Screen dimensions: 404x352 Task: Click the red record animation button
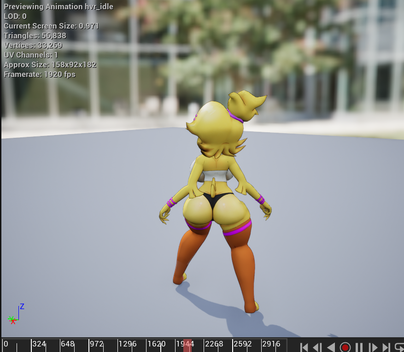[x=345, y=347]
